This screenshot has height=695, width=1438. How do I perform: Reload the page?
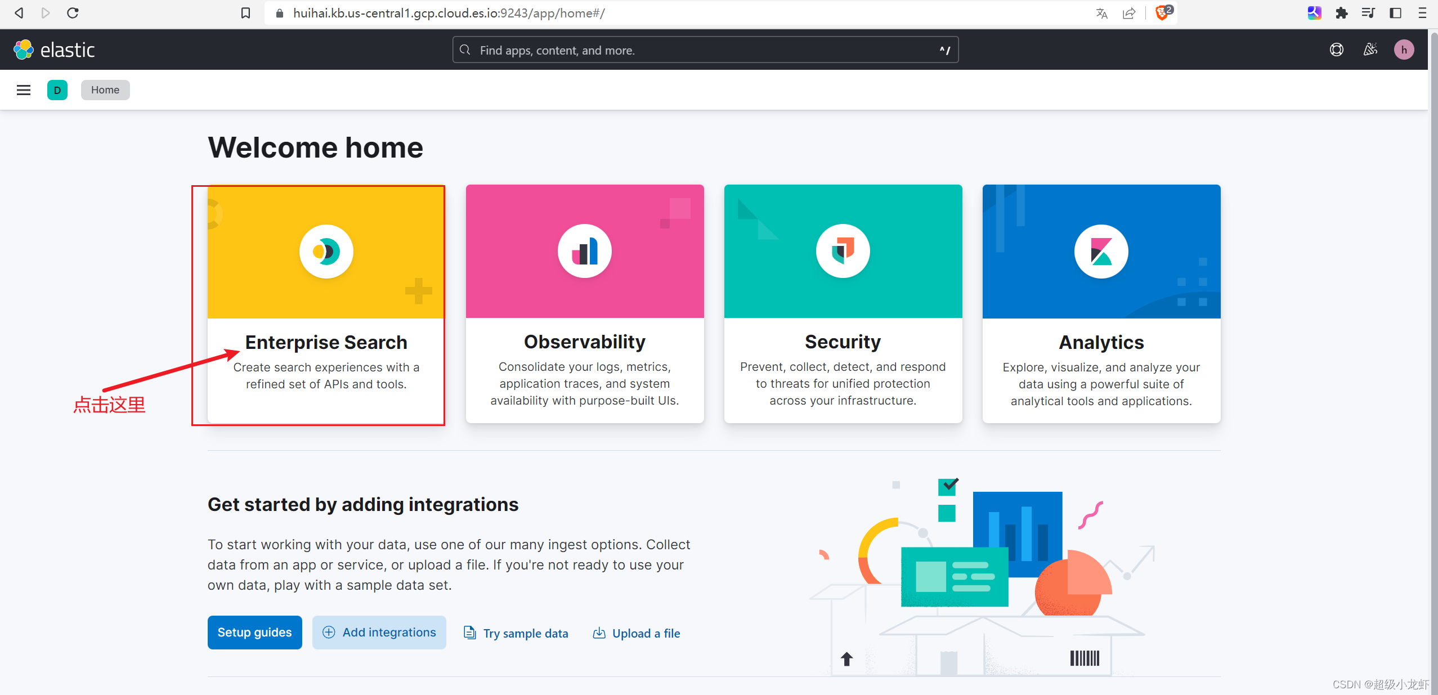click(73, 13)
